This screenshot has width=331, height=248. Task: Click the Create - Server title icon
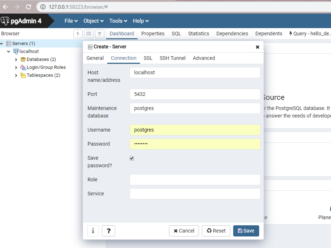(x=90, y=47)
